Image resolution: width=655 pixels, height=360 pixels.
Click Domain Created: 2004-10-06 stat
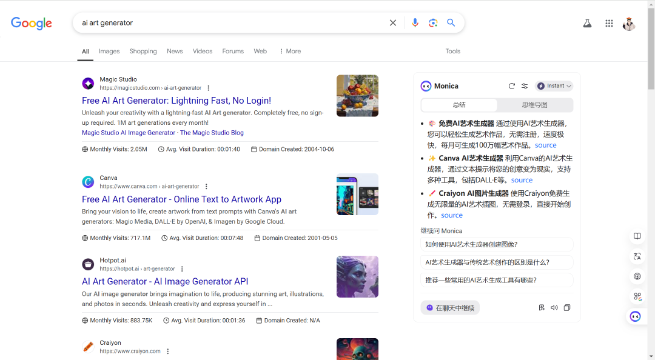click(292, 149)
